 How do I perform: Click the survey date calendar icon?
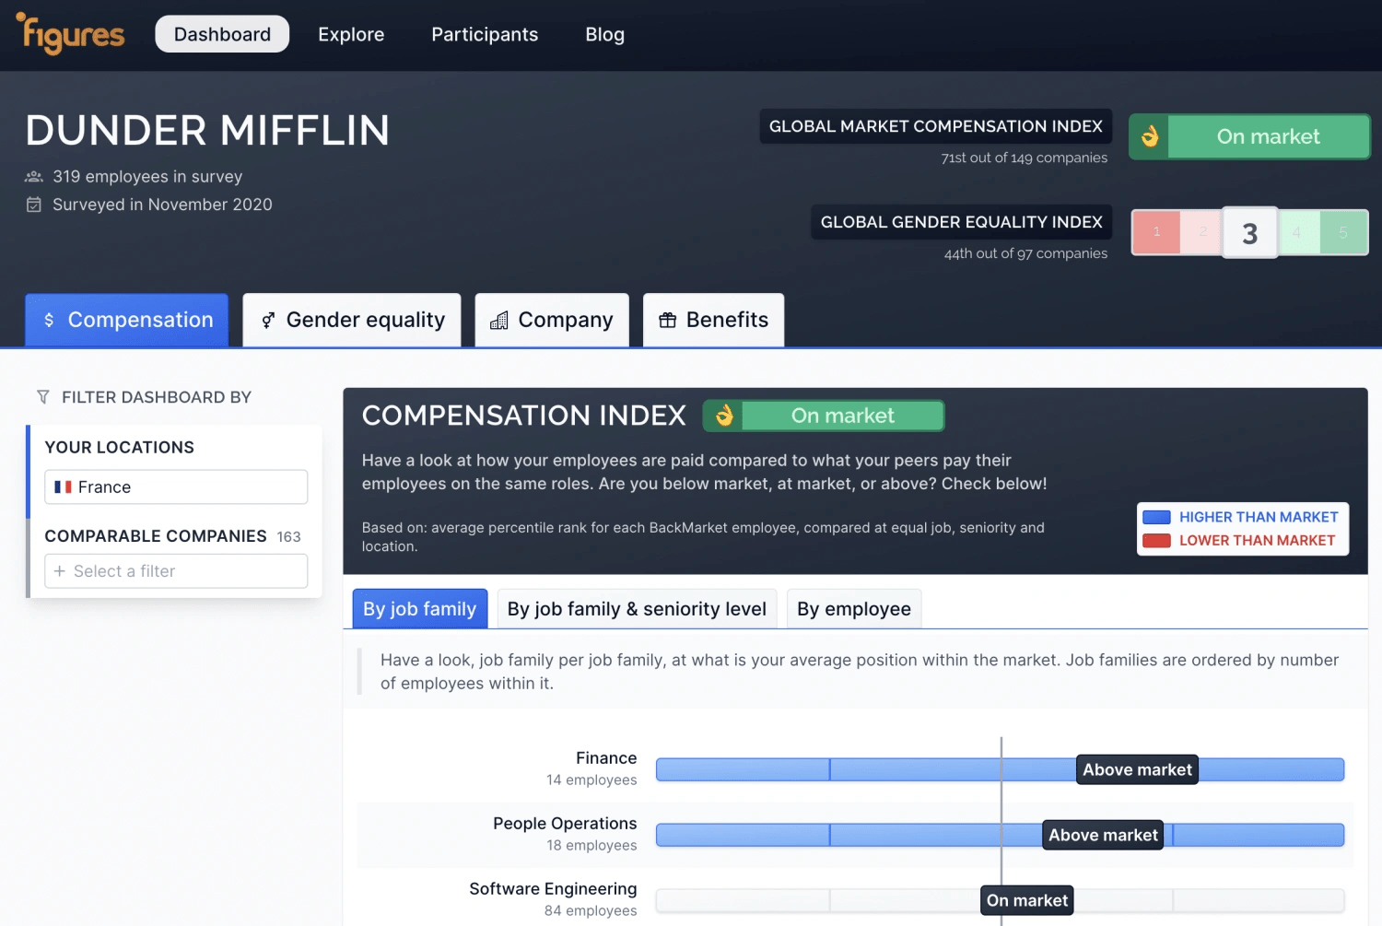[x=34, y=205]
